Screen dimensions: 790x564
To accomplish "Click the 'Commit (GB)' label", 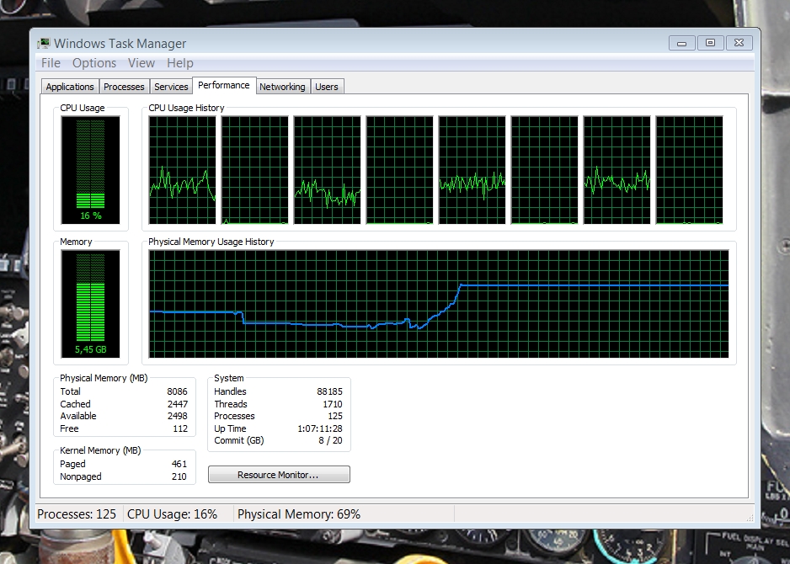I will point(239,440).
